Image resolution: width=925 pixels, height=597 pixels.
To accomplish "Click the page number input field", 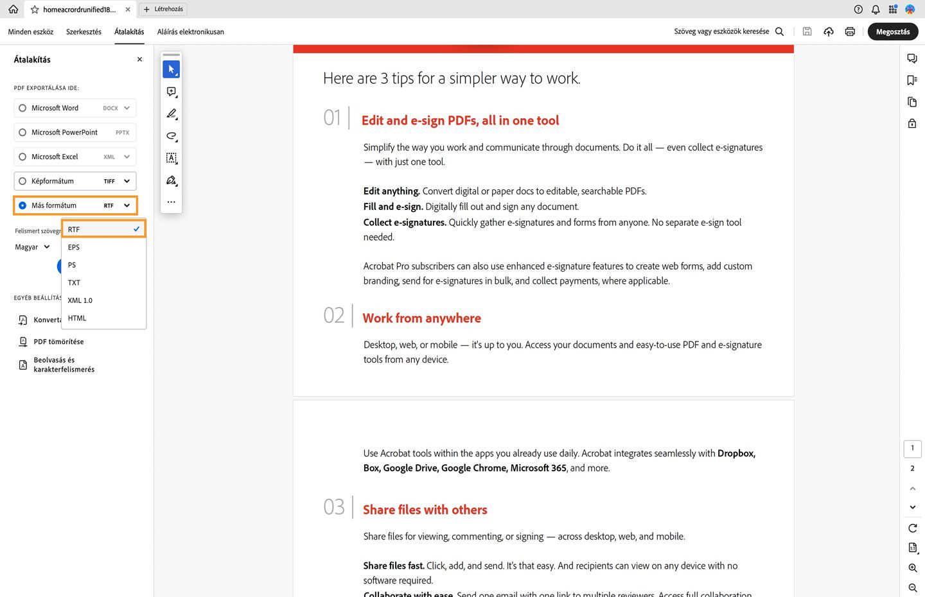I will (912, 448).
